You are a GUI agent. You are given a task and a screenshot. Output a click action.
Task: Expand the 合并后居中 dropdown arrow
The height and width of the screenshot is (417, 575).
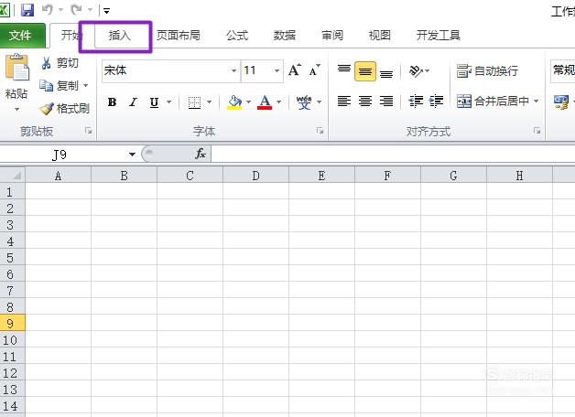point(537,101)
